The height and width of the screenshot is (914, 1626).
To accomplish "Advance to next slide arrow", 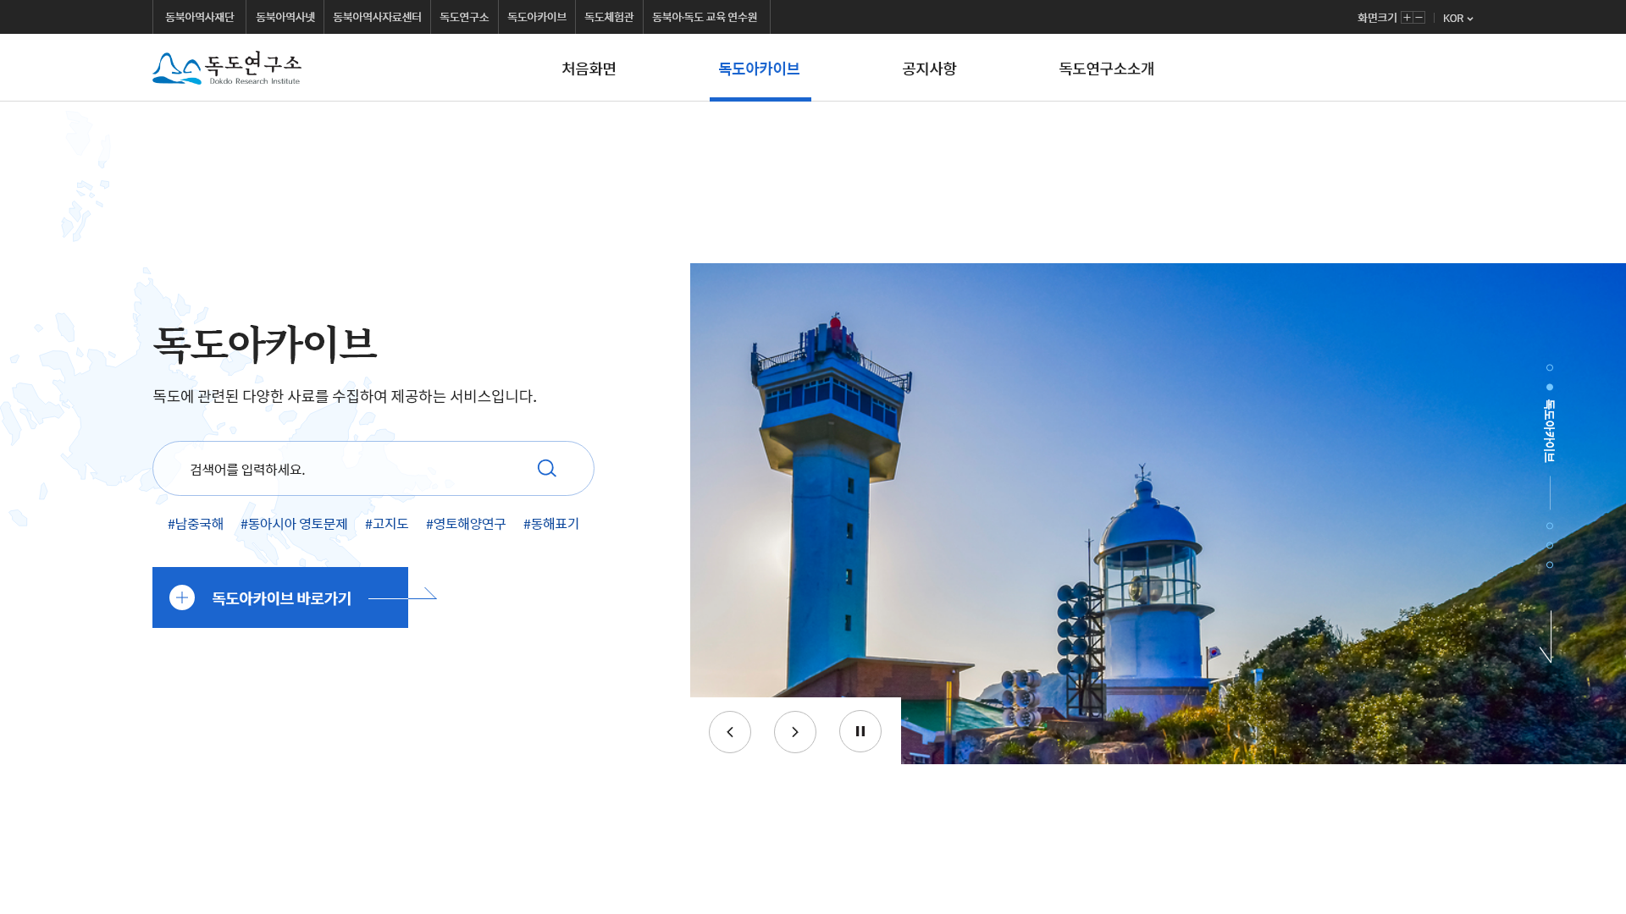I will pos(794,732).
